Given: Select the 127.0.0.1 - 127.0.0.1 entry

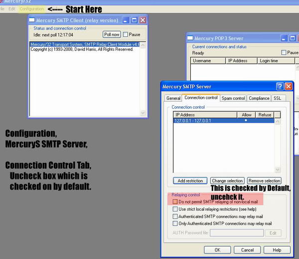Looking at the screenshot, I should 224,121.
